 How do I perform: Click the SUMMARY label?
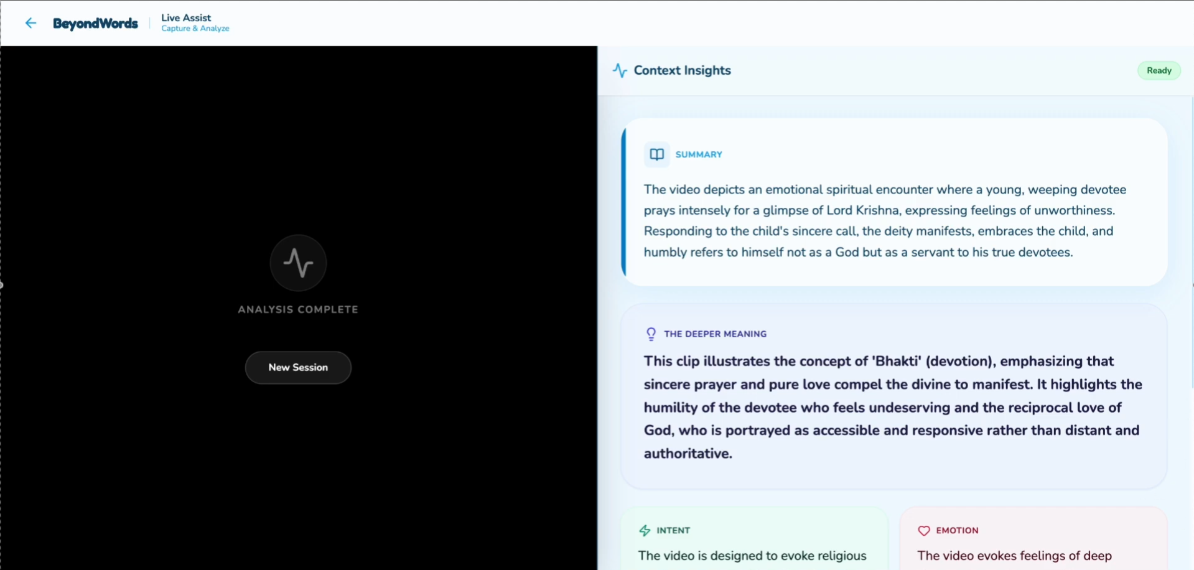pos(699,154)
